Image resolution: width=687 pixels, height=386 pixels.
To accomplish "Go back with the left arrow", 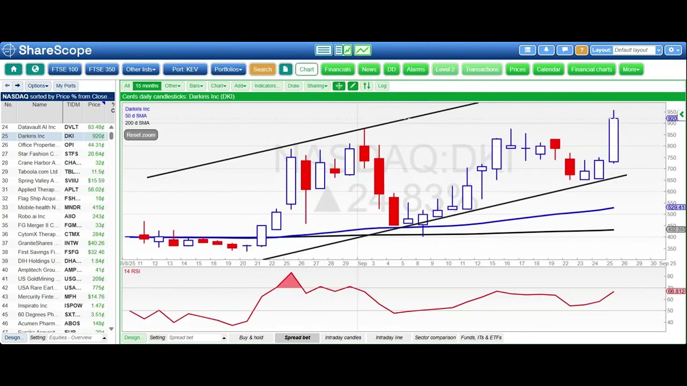I will coord(7,86).
